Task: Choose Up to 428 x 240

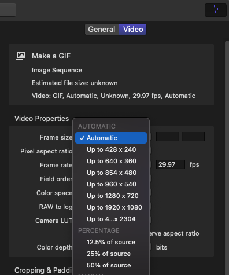Action: [x=111, y=149]
